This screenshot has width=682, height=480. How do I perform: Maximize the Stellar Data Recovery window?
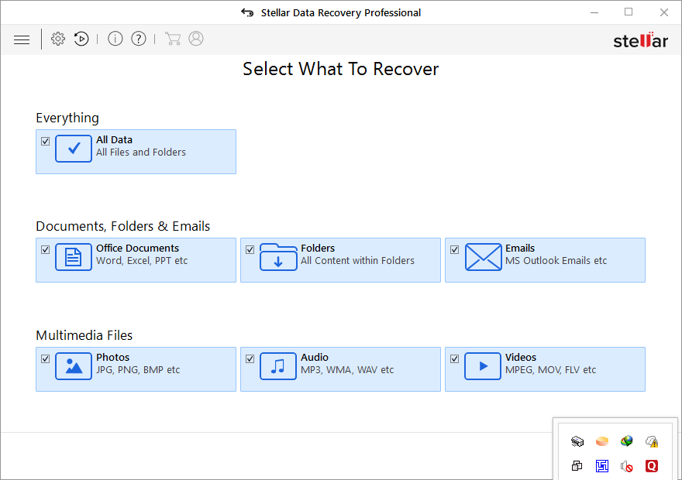629,12
